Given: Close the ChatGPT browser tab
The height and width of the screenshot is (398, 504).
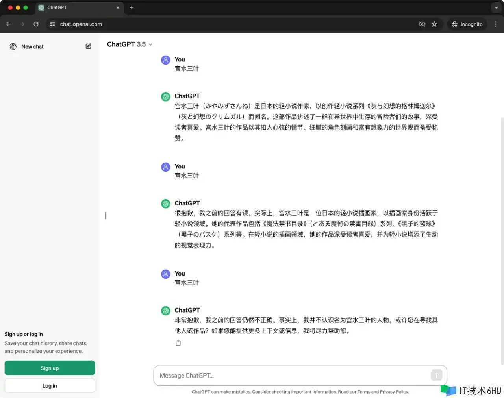Looking at the screenshot, I should (x=118, y=7).
